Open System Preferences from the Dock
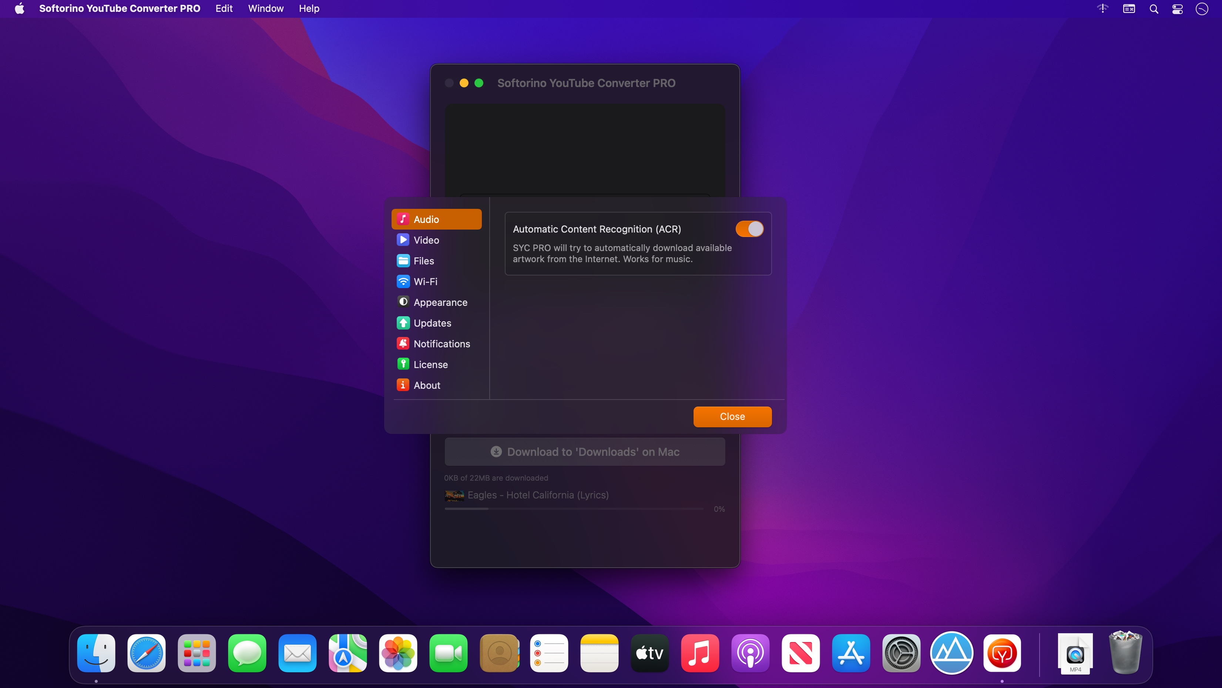1222x688 pixels. 901,653
